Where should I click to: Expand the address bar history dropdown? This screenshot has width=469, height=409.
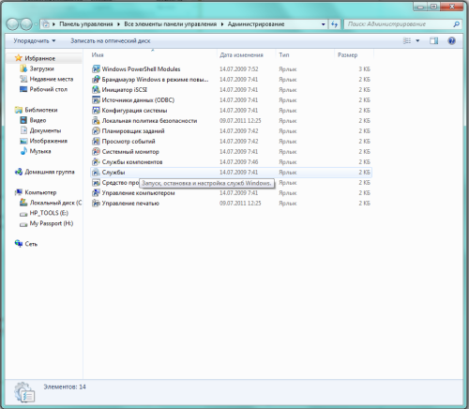(323, 24)
